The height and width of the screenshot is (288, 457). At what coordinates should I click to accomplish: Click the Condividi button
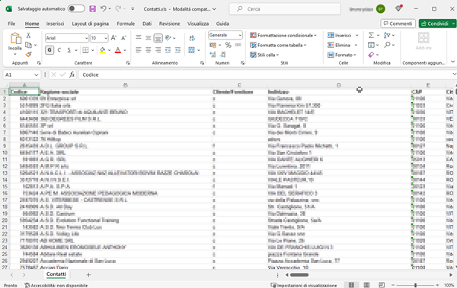(436, 24)
